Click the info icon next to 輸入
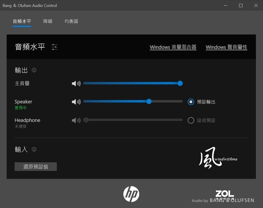Viewport: 263px width, 208px height. coord(34,150)
